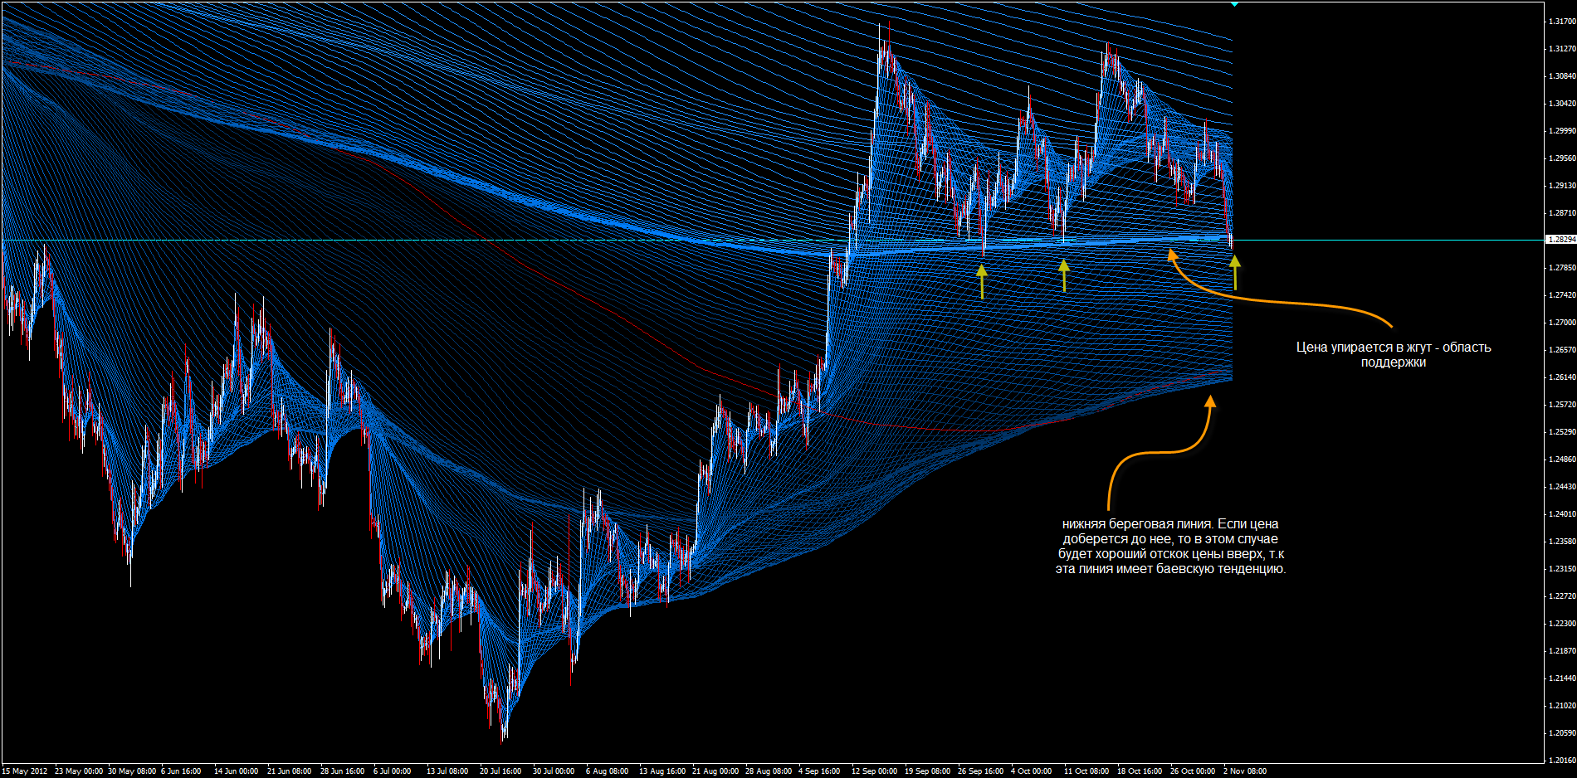Image resolution: width=1577 pixels, height=778 pixels.
Task: Click the '23 May 00:00' time label
Action: (x=79, y=771)
